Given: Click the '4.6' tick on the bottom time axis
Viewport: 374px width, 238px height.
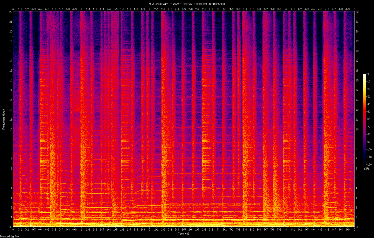Looking at the screenshot, I should coord(327,230).
